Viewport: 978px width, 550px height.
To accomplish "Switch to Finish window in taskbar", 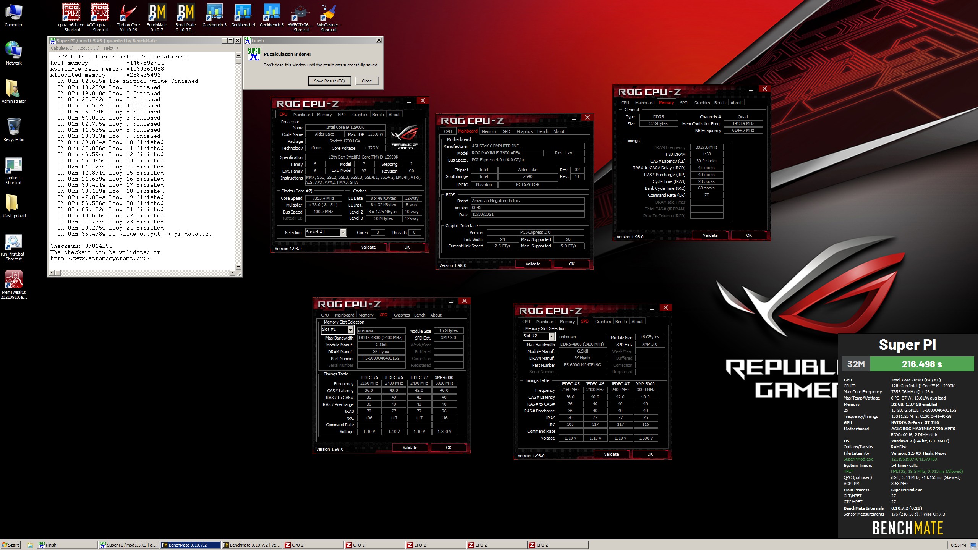I will (x=67, y=545).
